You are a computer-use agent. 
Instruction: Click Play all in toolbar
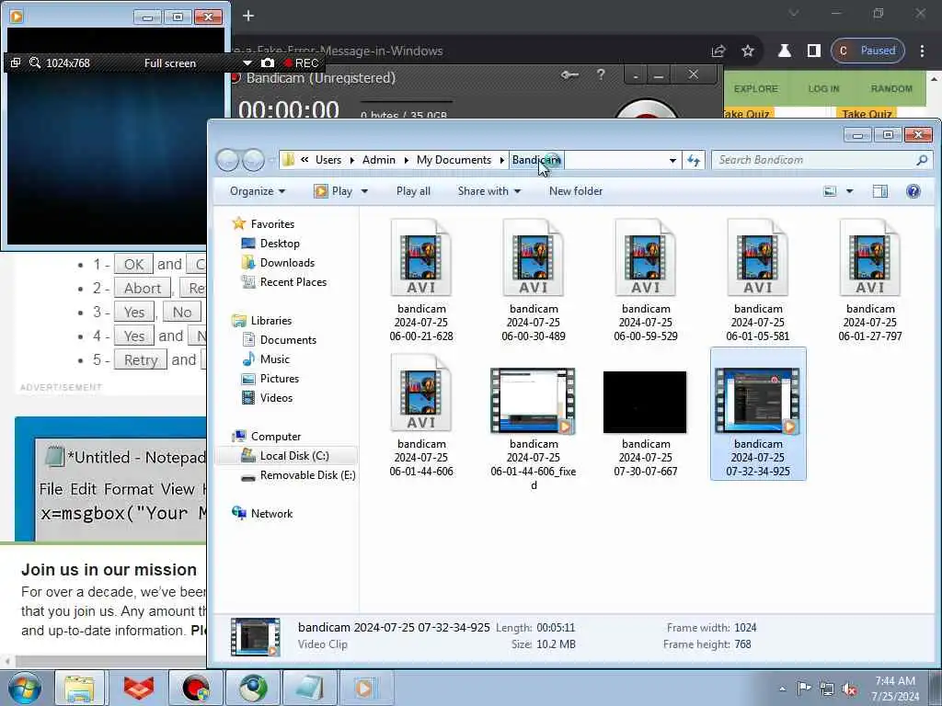413,191
